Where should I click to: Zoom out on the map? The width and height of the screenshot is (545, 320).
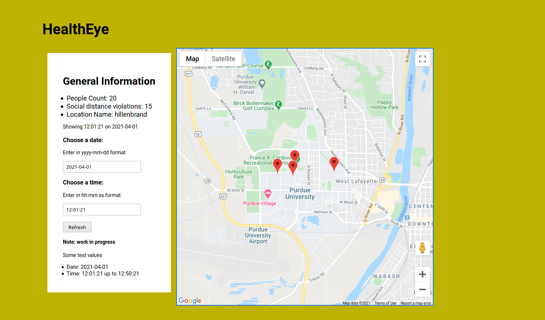point(423,289)
